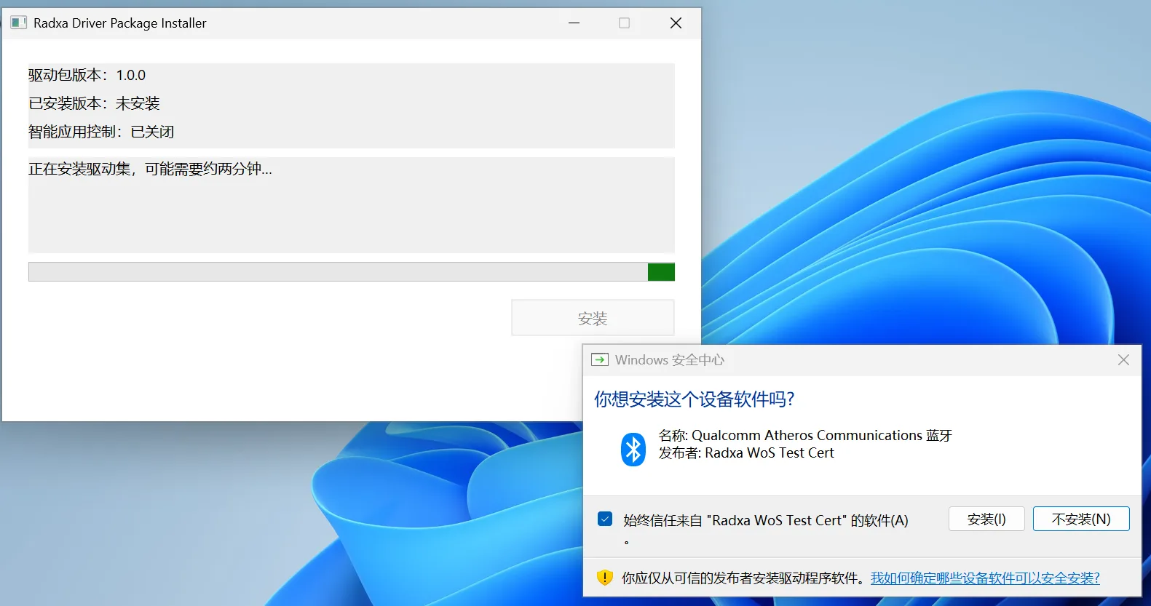Click the 你想安装这个设备软件吗? heading
This screenshot has height=606, width=1151.
click(695, 399)
